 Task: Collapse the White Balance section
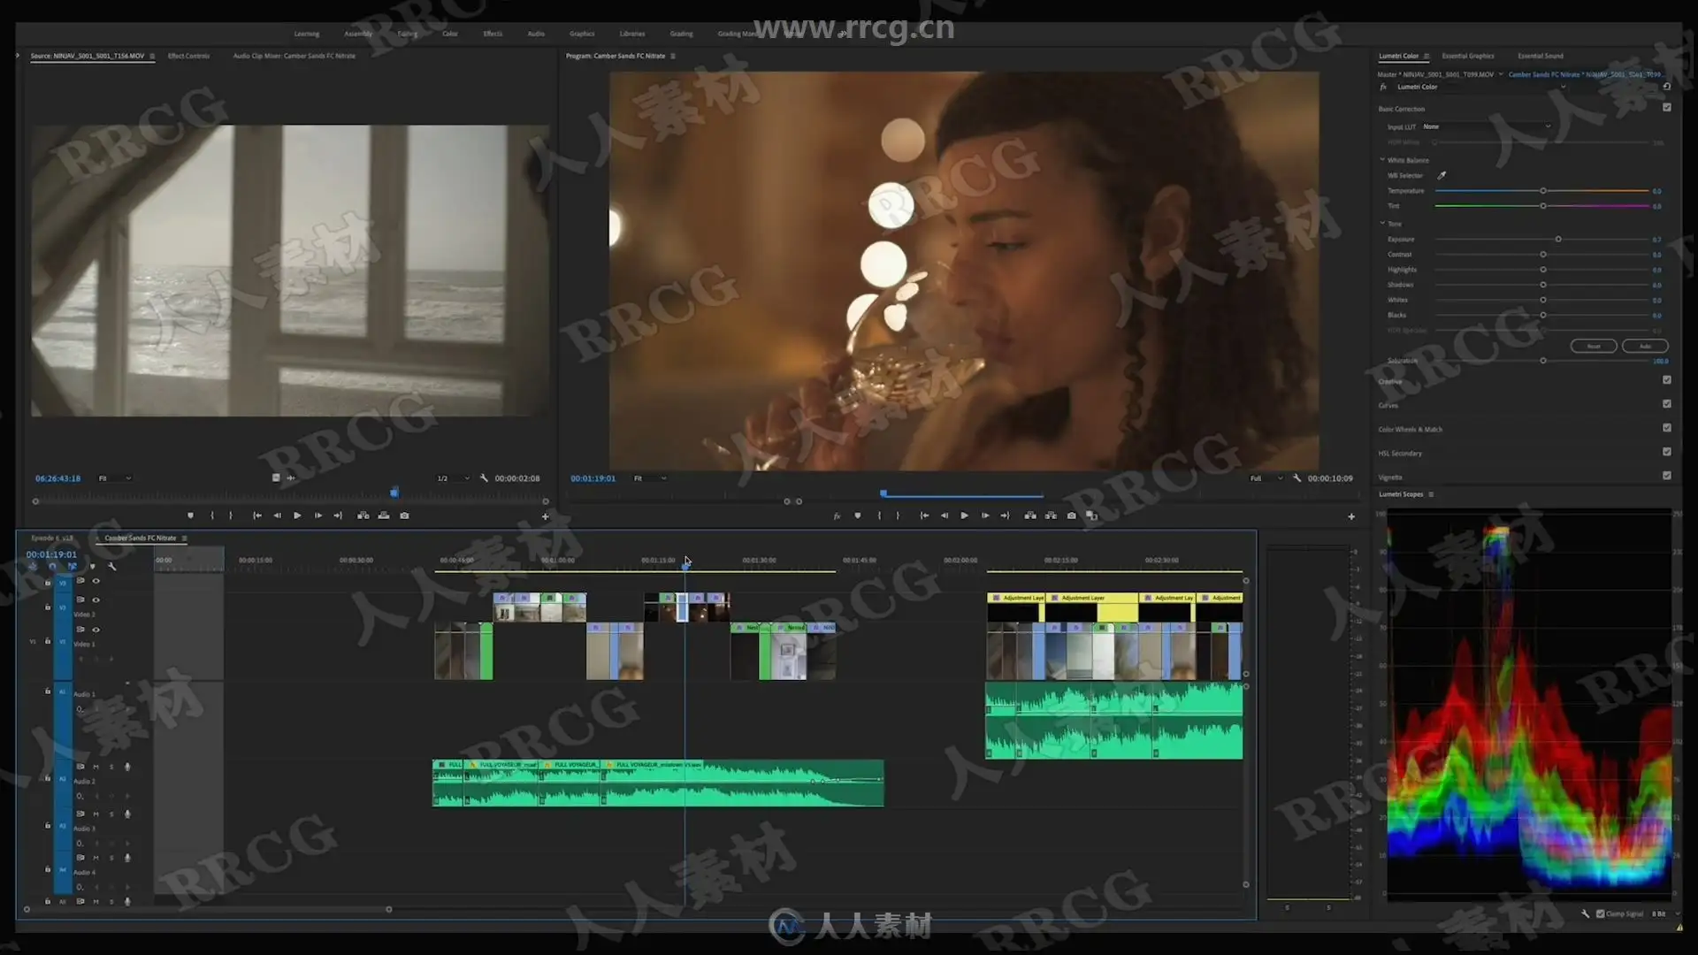1382,160
